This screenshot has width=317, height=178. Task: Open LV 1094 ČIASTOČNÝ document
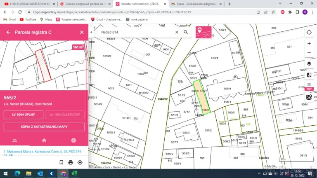65,115
